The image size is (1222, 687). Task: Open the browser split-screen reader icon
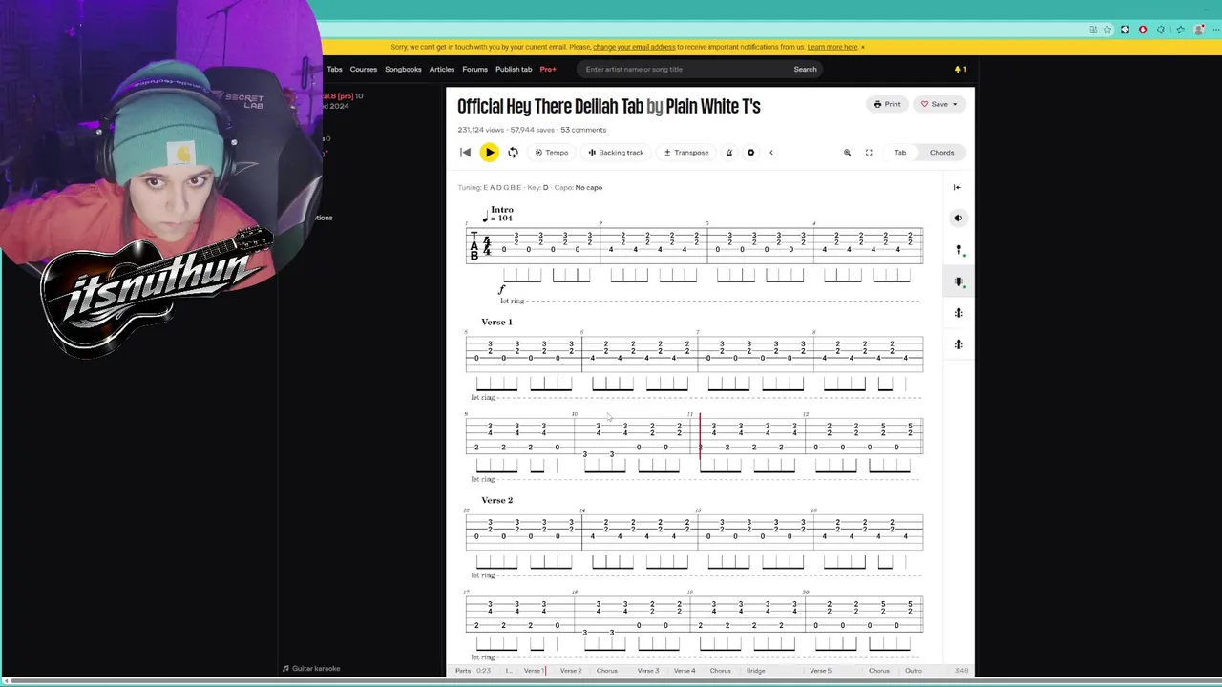[1093, 30]
